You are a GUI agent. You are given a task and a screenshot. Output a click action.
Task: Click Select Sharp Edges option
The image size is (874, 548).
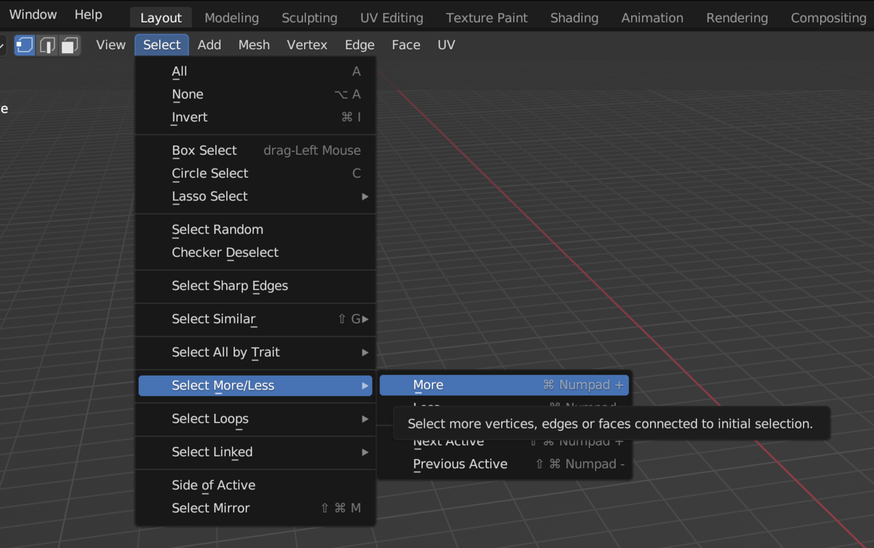(229, 286)
